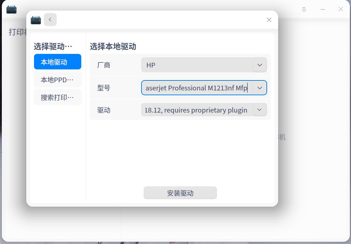
Task: Select the 本地驱动 sidebar tab
Action: click(57, 62)
